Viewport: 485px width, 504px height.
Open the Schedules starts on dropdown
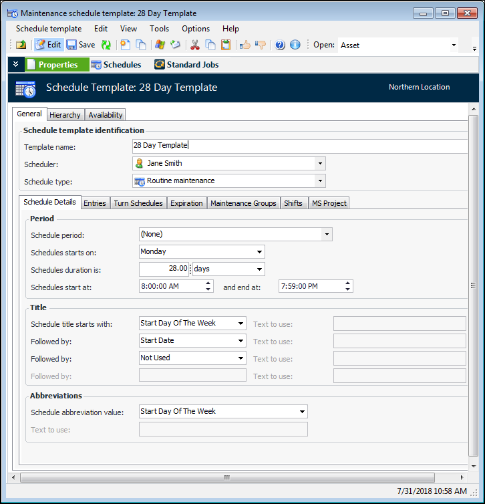pyautogui.click(x=259, y=252)
